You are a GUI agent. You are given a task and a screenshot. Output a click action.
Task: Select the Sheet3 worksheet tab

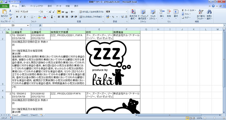point(34,115)
